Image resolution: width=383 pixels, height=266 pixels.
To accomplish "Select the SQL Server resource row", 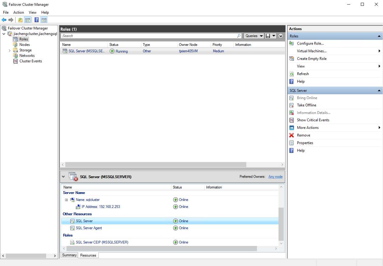I will pyautogui.click(x=170, y=221).
